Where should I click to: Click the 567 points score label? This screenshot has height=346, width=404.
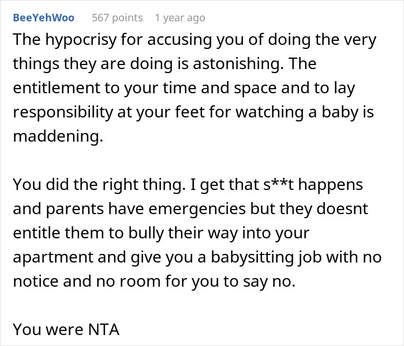tap(117, 18)
